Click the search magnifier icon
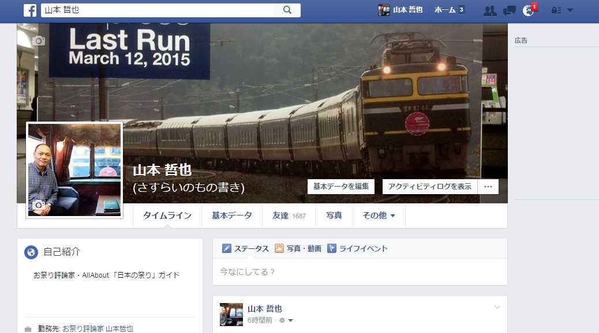Viewport: 599px width, 333px height. 287,10
